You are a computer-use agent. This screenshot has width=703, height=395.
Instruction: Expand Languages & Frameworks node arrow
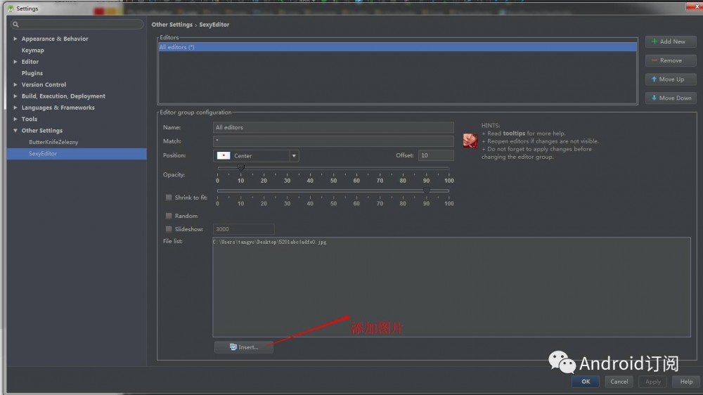[15, 108]
